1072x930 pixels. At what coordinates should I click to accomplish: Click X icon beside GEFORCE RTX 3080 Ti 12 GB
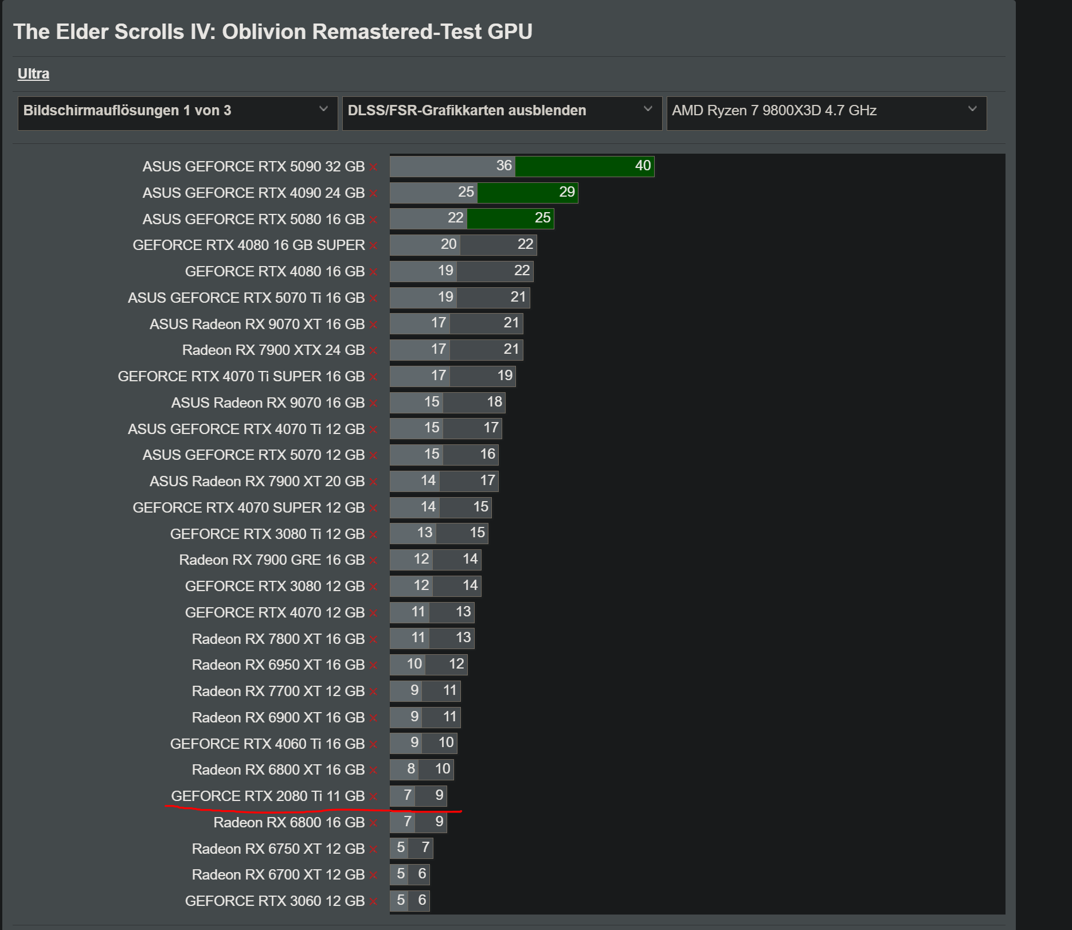pyautogui.click(x=374, y=535)
